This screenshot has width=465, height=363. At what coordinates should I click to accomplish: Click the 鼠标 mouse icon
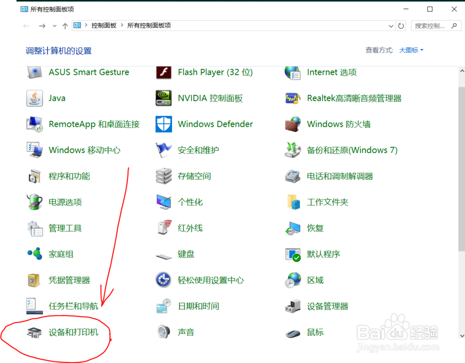[292, 333]
